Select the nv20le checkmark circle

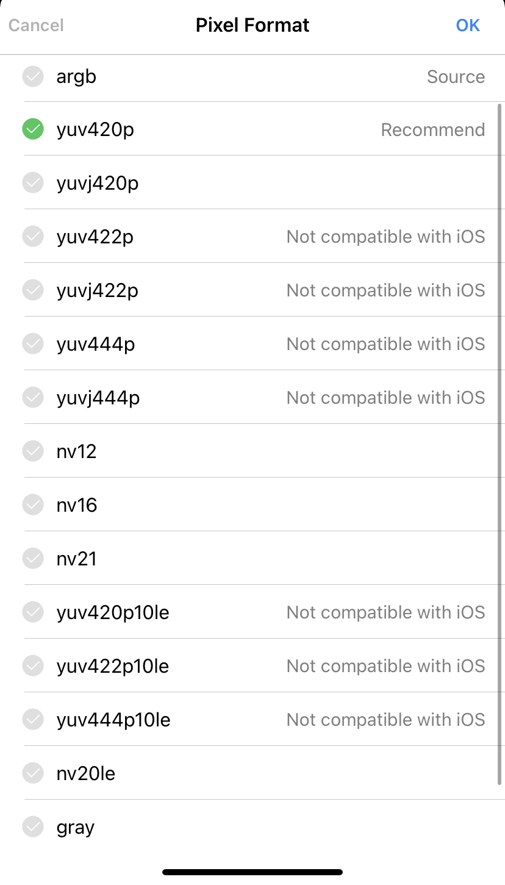coord(33,773)
